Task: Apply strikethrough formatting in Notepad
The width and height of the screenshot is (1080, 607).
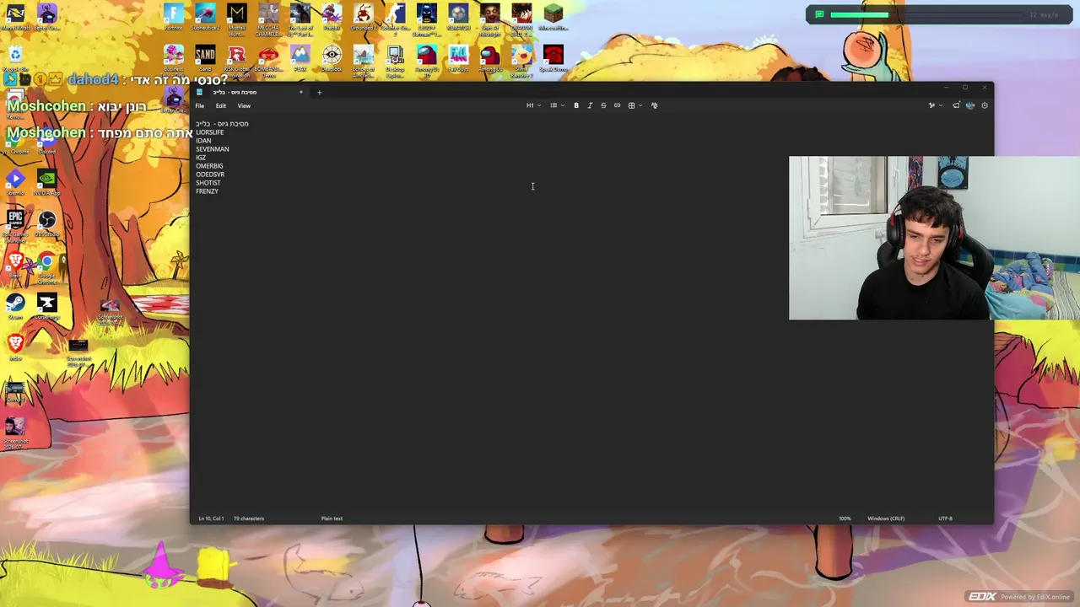Action: point(603,105)
